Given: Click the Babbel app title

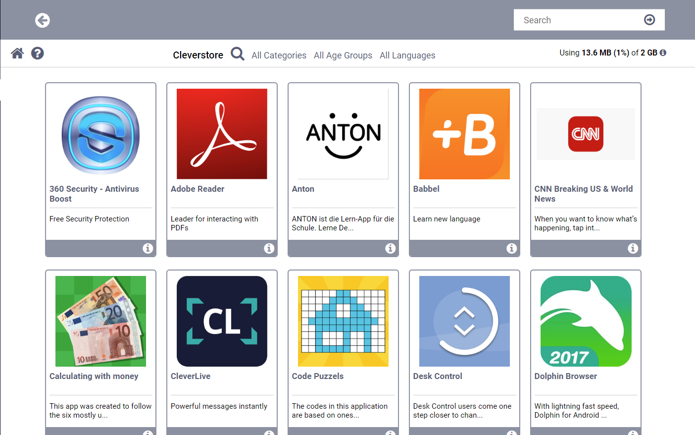Looking at the screenshot, I should click(426, 189).
